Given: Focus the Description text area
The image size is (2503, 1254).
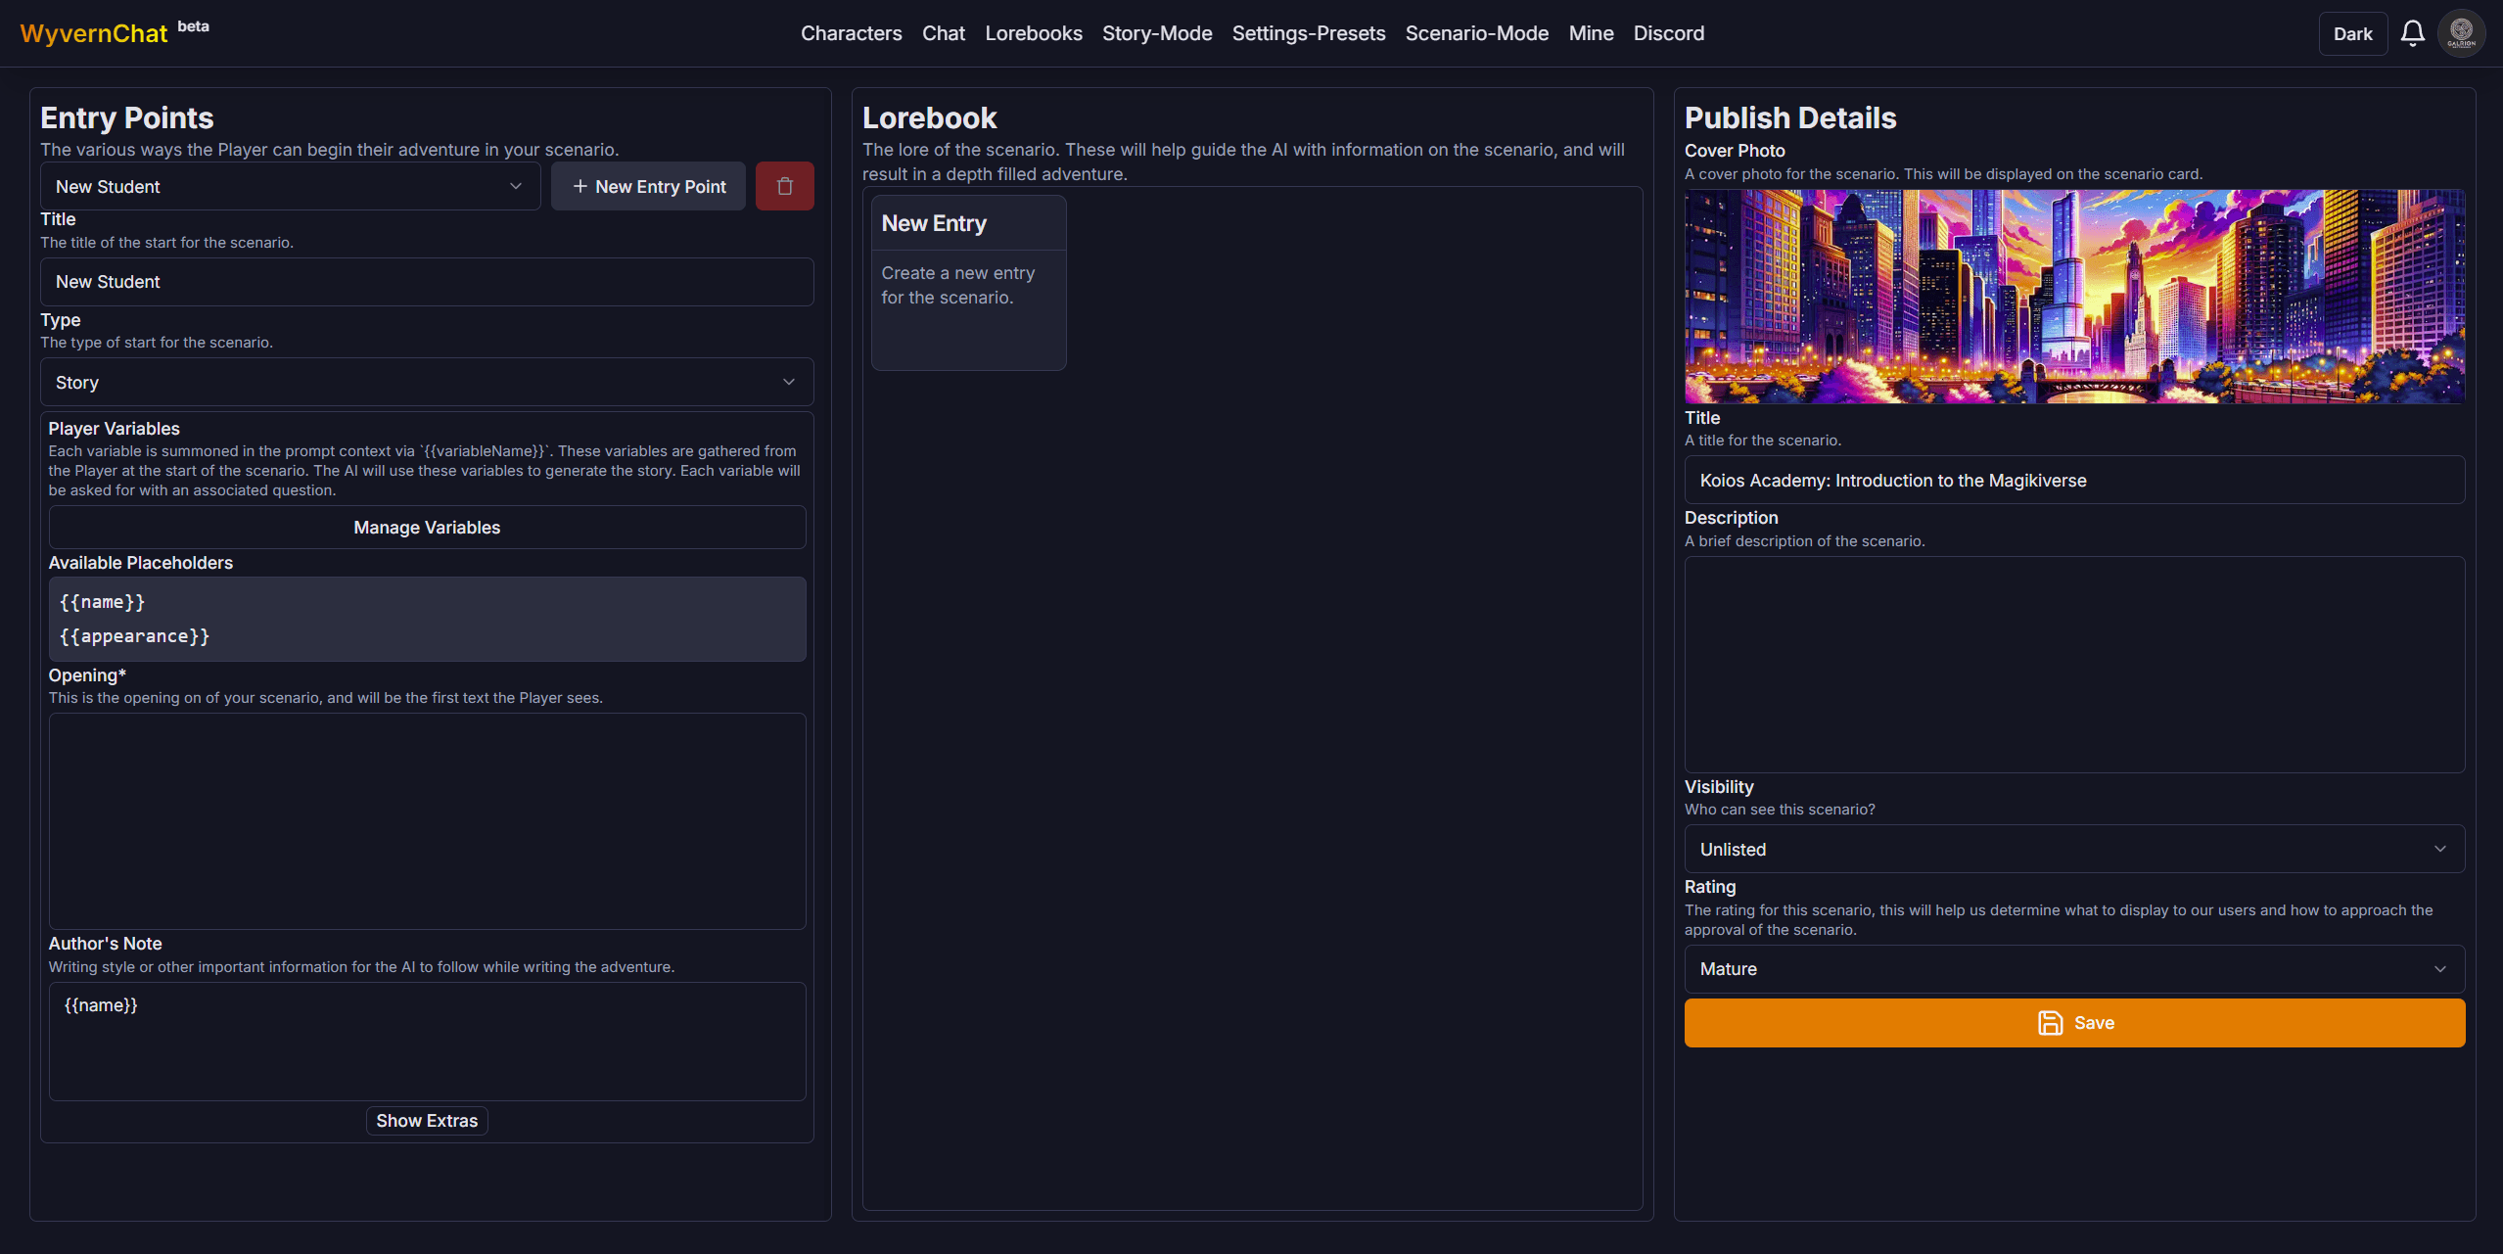Looking at the screenshot, I should [x=2074, y=665].
